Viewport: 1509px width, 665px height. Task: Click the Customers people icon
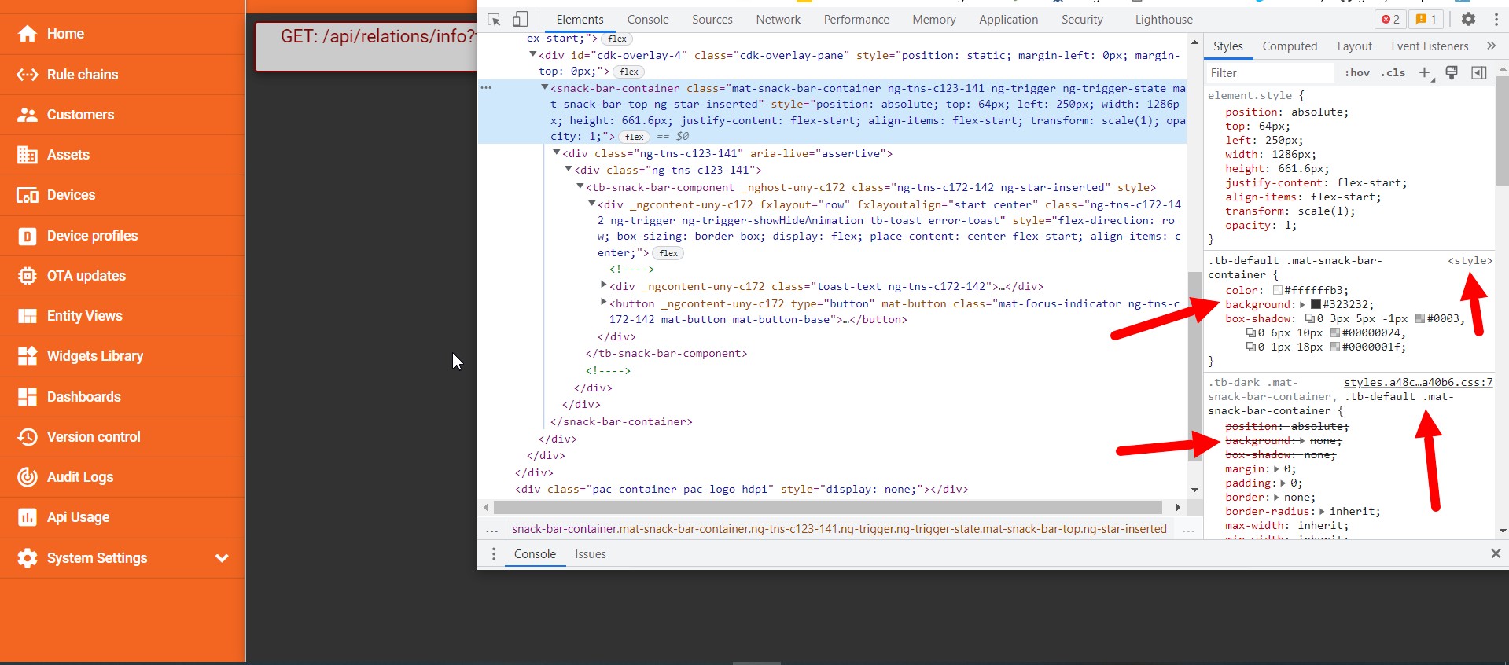pos(28,115)
